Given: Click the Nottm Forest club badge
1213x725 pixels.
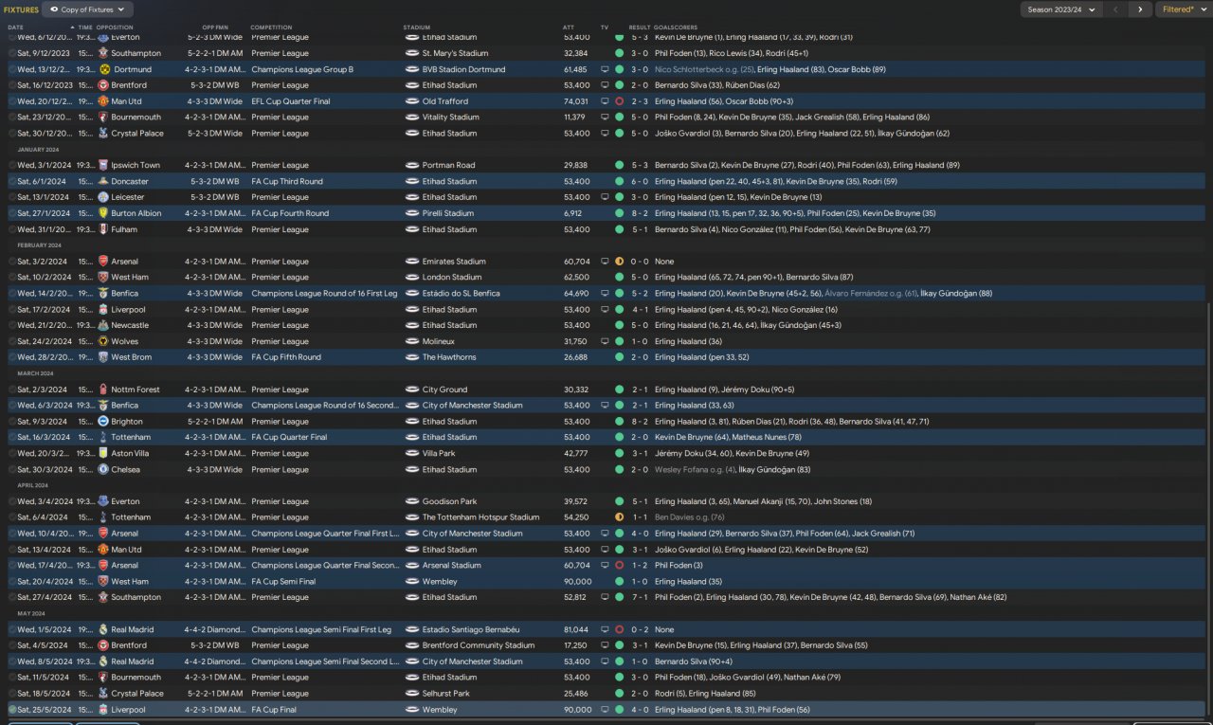Looking at the screenshot, I should [103, 390].
